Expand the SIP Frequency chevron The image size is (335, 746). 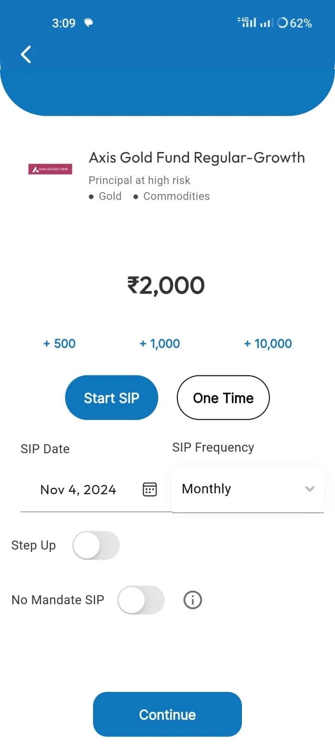click(309, 489)
